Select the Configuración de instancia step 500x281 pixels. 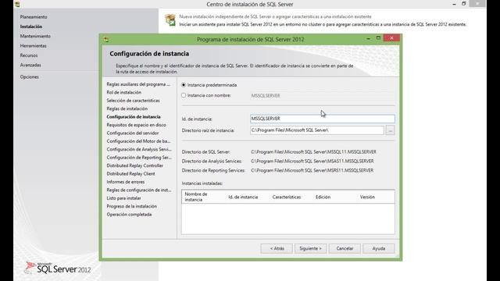coord(134,117)
